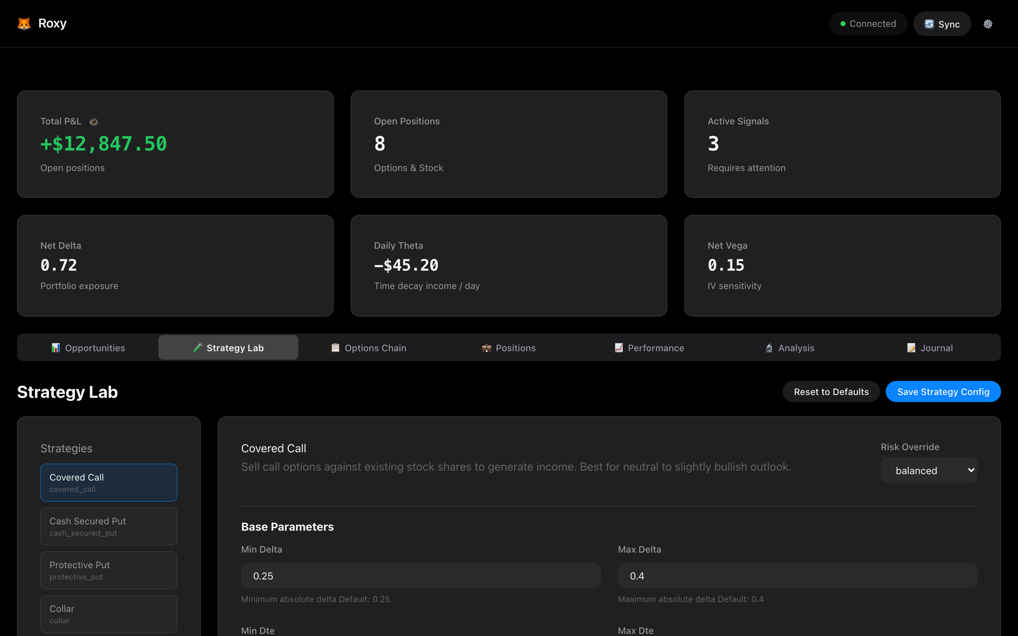Viewport: 1018px width, 636px height.
Task: Click the Positions briefcase icon
Action: 486,348
